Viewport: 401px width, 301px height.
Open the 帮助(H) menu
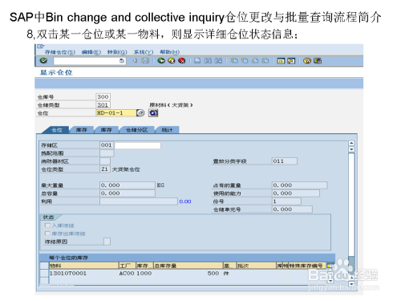(169, 52)
